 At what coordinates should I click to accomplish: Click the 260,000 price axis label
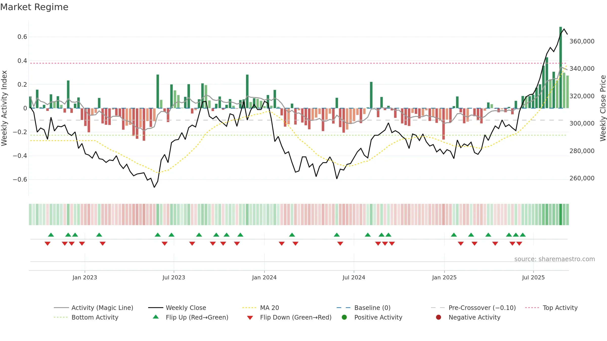coord(582,178)
